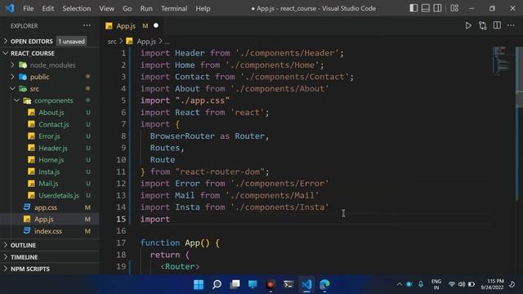The image size is (523, 294).
Task: Open volume control in system tray
Action: click(462, 284)
